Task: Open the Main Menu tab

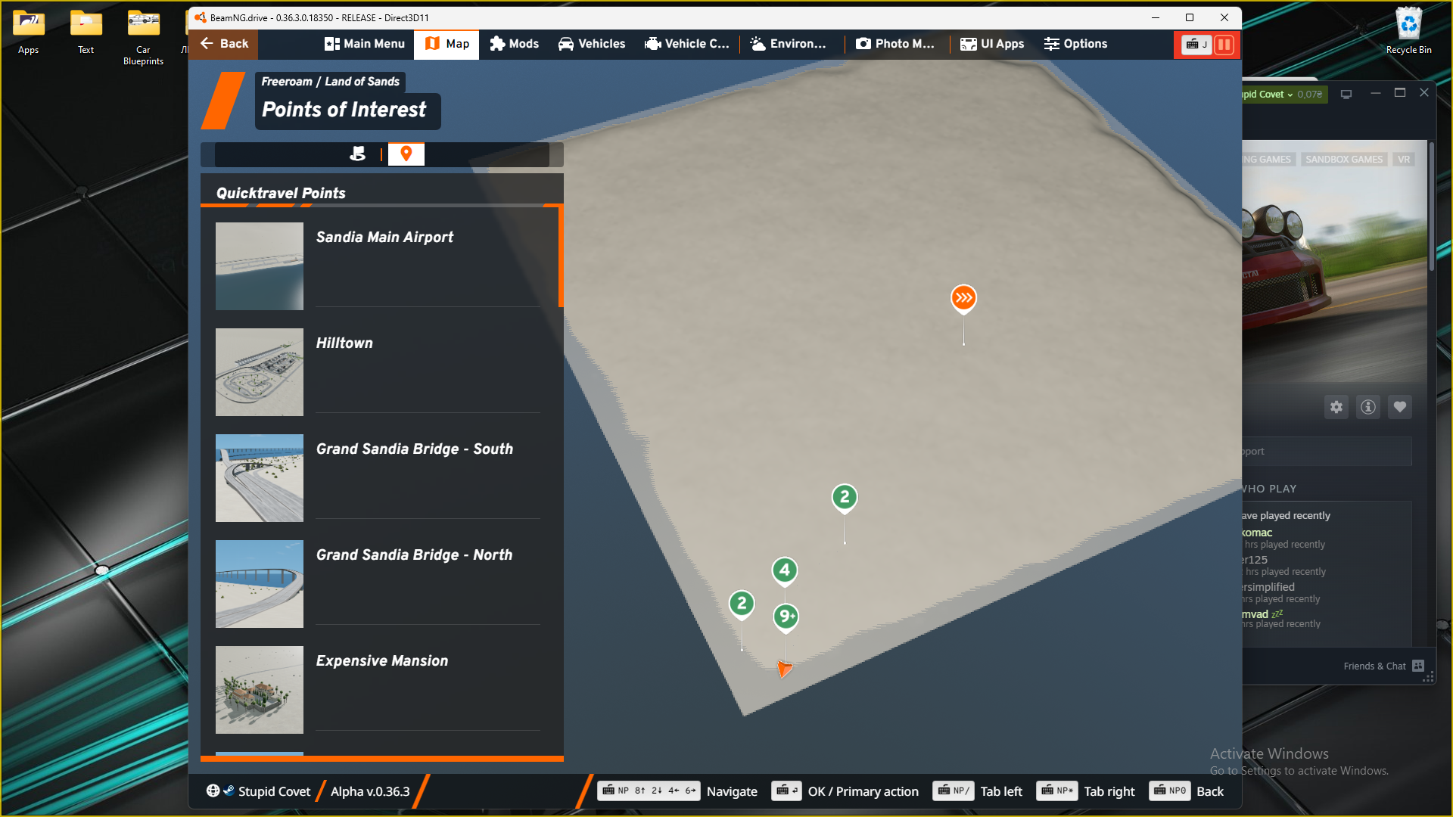Action: coord(365,44)
